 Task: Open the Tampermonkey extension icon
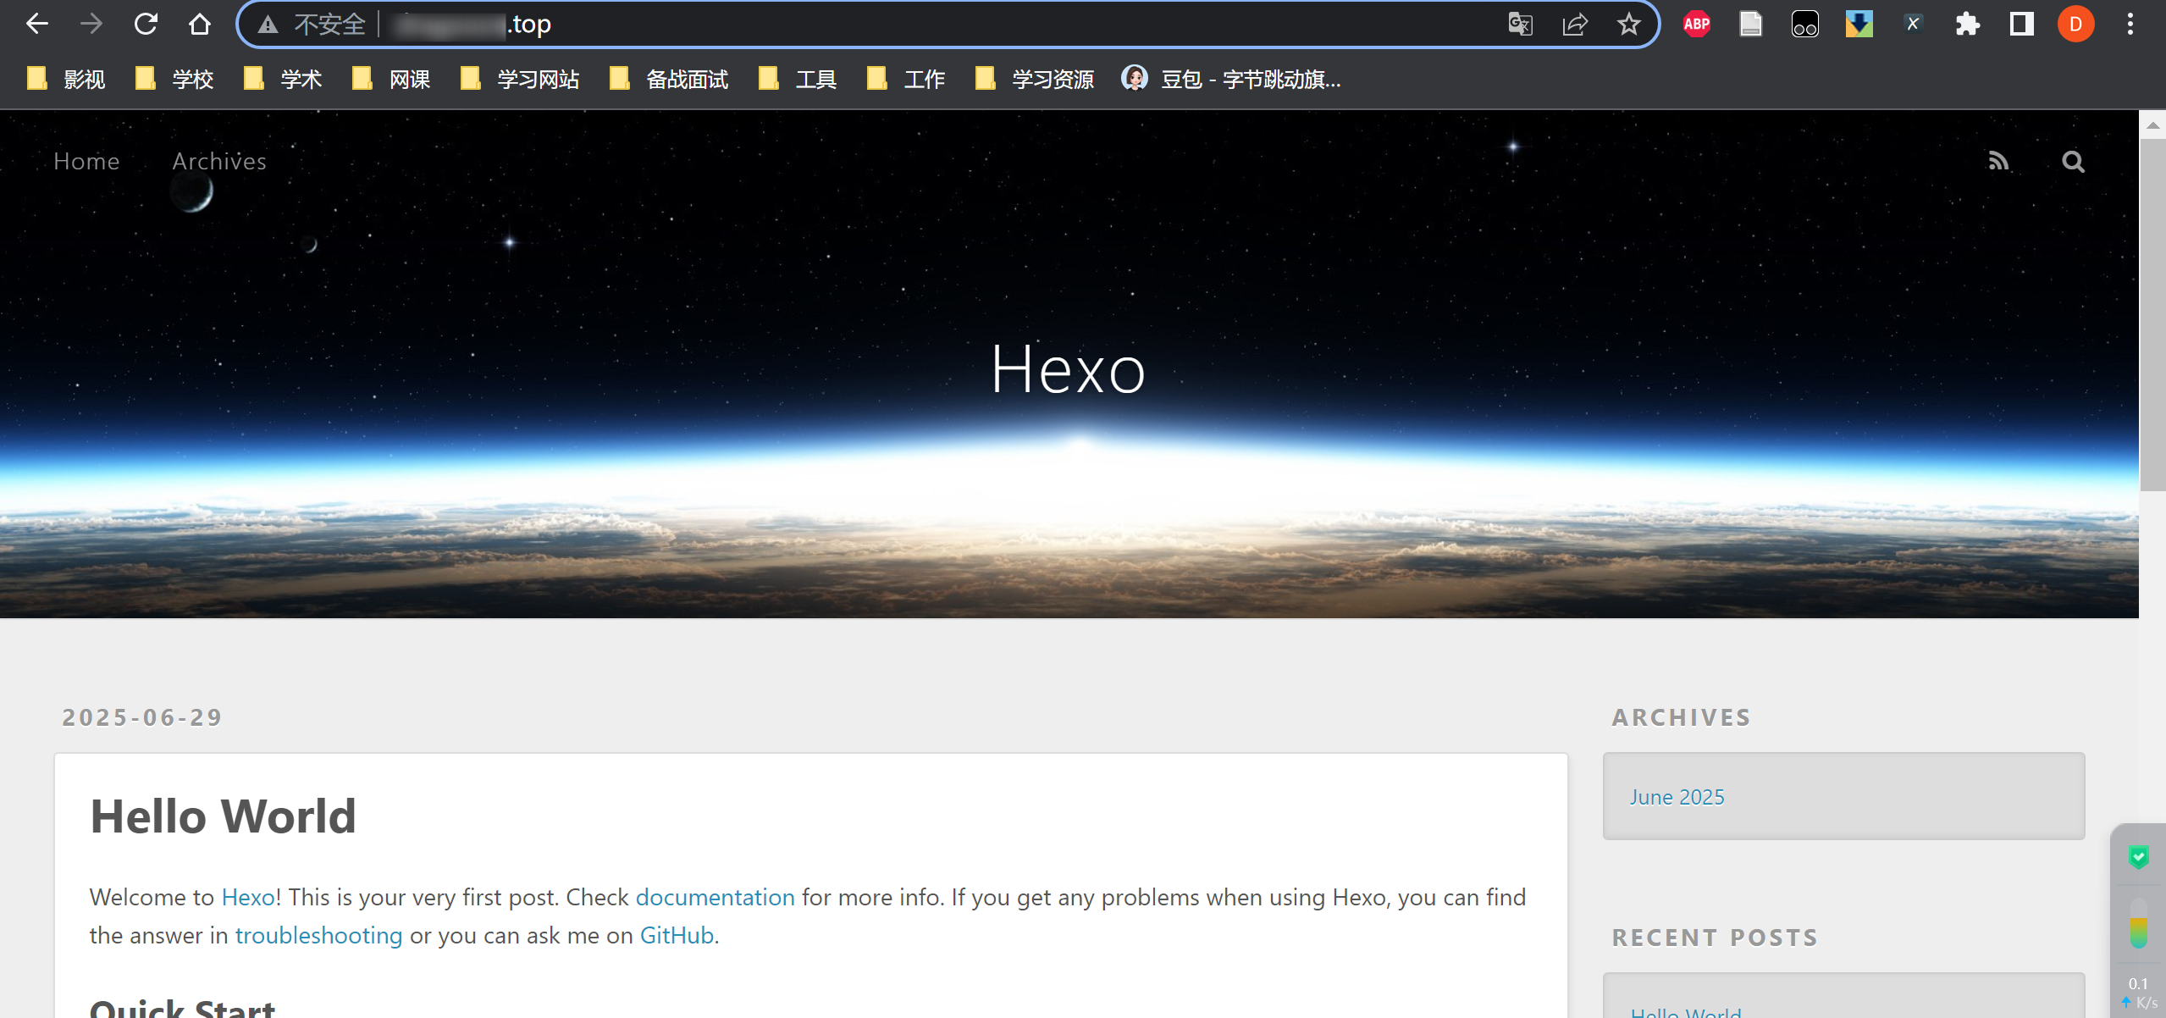(1805, 24)
